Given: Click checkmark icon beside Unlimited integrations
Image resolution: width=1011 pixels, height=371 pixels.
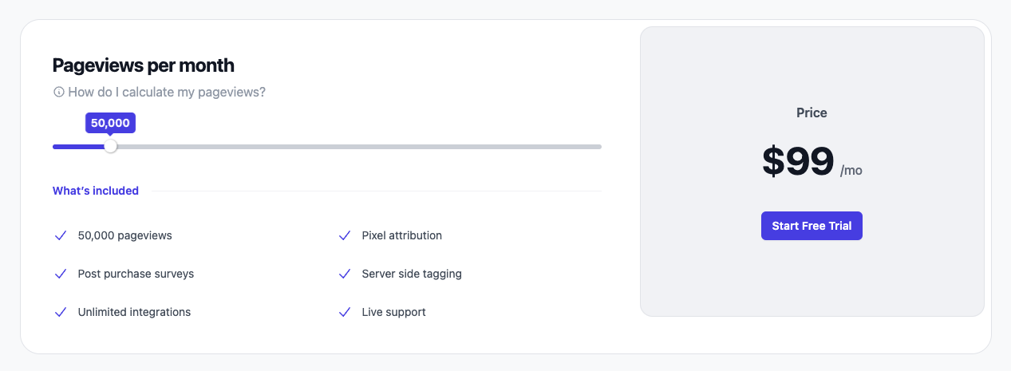Looking at the screenshot, I should pos(60,312).
